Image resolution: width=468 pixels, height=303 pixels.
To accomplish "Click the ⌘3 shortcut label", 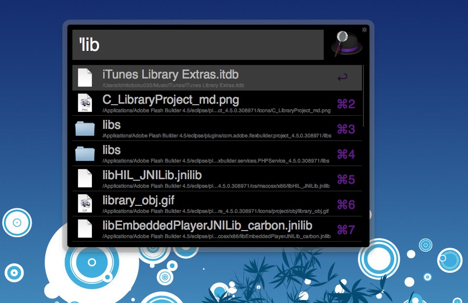I will coord(346,129).
